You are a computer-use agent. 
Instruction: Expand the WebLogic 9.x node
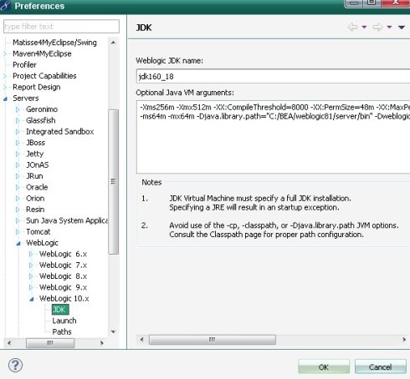point(31,287)
